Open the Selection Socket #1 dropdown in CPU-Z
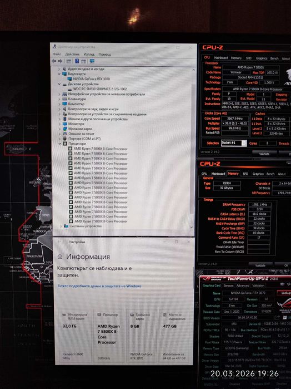 pyautogui.click(x=244, y=143)
